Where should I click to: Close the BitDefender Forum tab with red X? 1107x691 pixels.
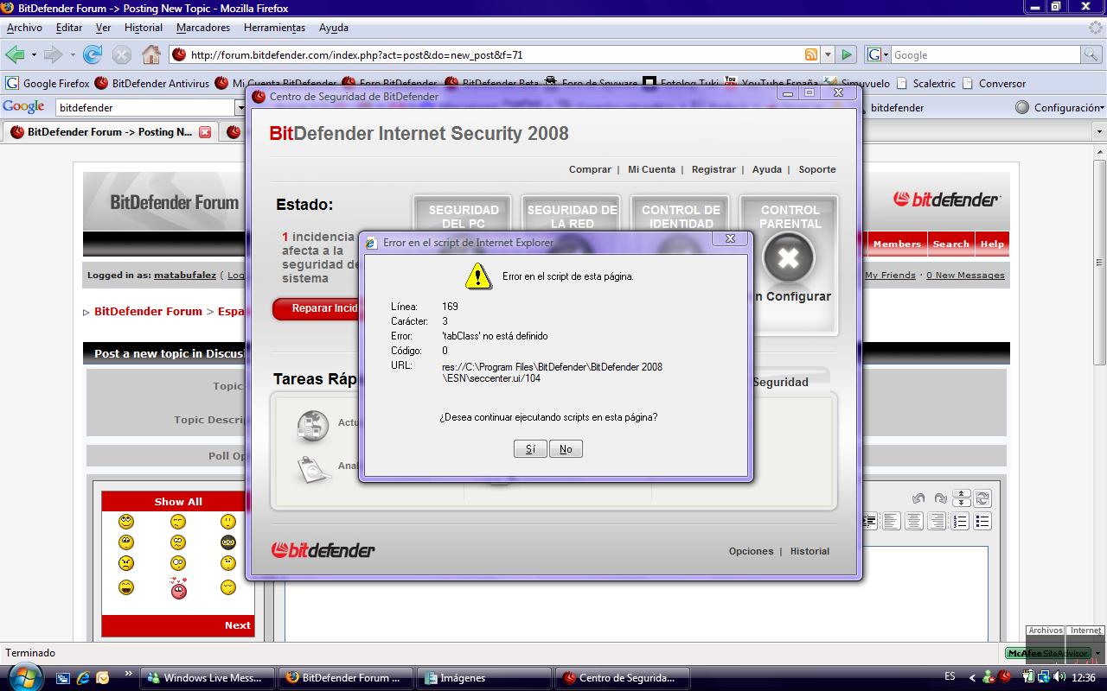tap(205, 132)
